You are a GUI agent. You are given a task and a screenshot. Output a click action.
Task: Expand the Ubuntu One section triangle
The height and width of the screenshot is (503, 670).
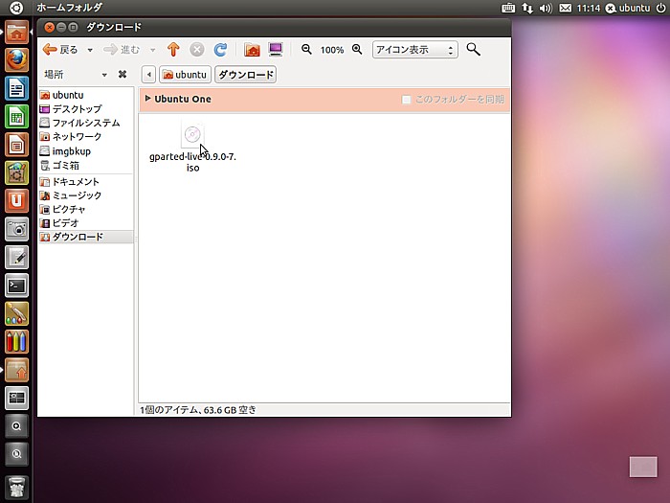pos(147,99)
